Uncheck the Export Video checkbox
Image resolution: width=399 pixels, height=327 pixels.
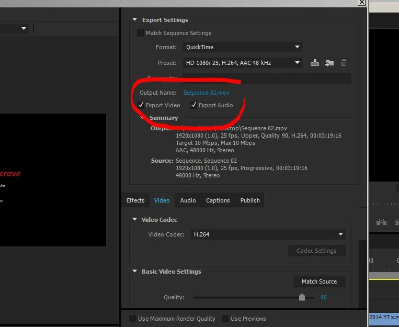[x=141, y=105]
